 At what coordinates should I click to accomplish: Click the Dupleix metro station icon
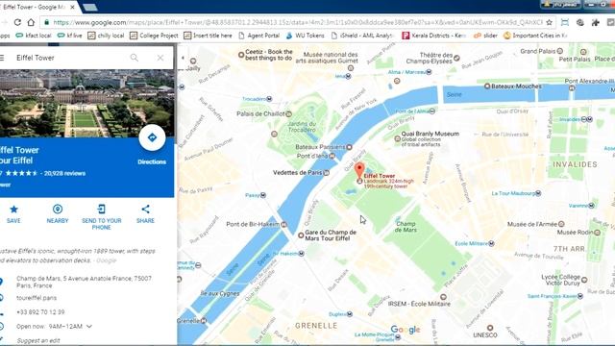point(350,314)
